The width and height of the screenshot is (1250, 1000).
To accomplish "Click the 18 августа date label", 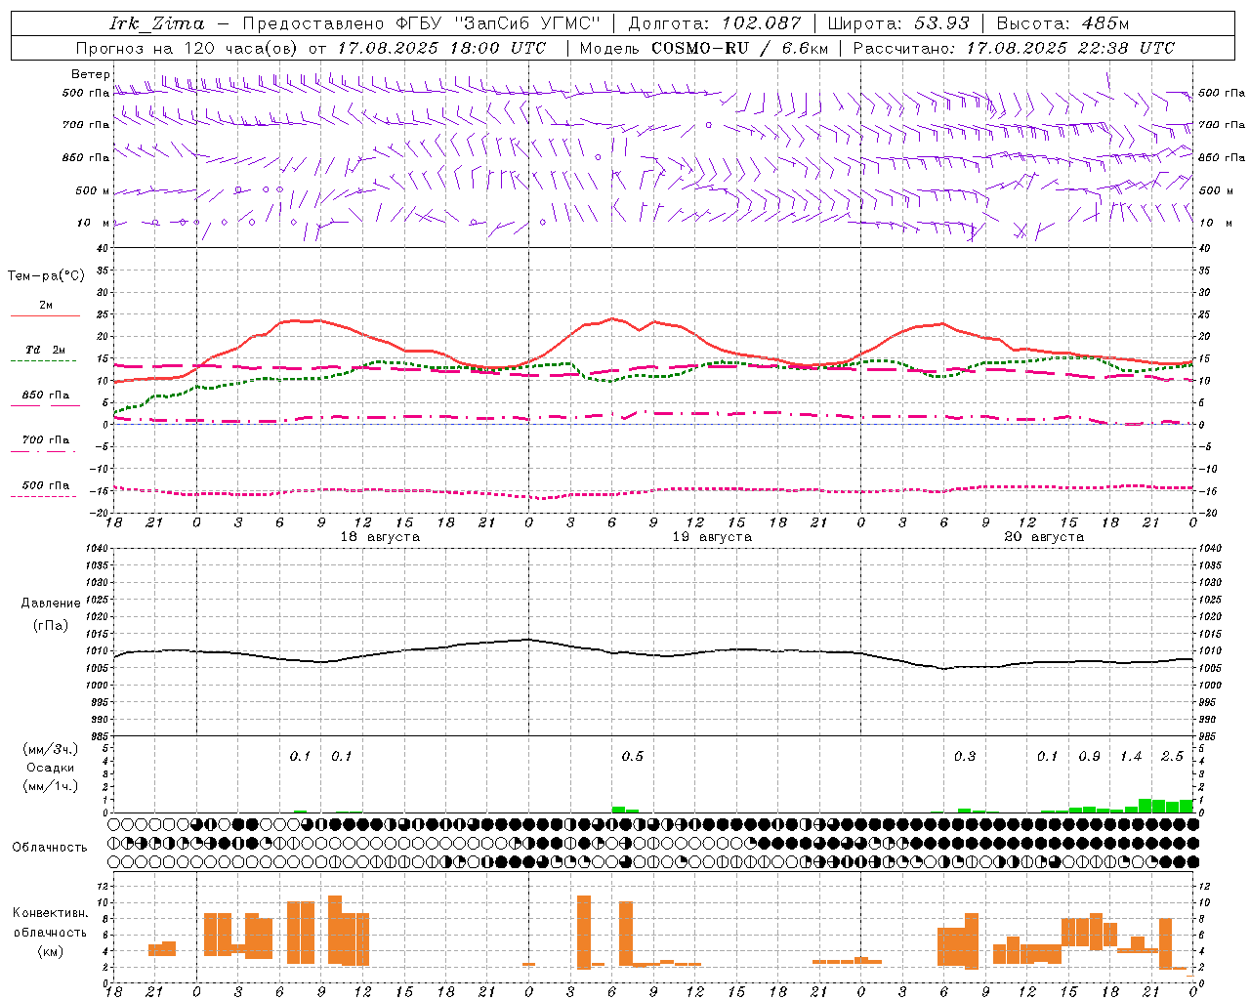I will point(380,537).
